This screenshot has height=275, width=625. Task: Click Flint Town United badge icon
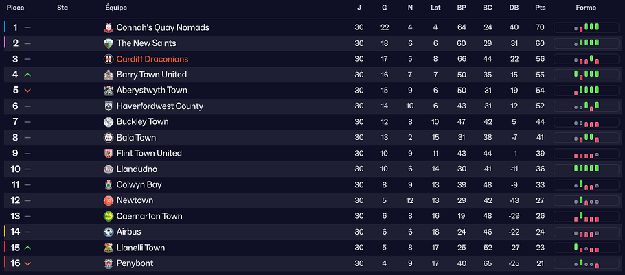click(x=109, y=153)
